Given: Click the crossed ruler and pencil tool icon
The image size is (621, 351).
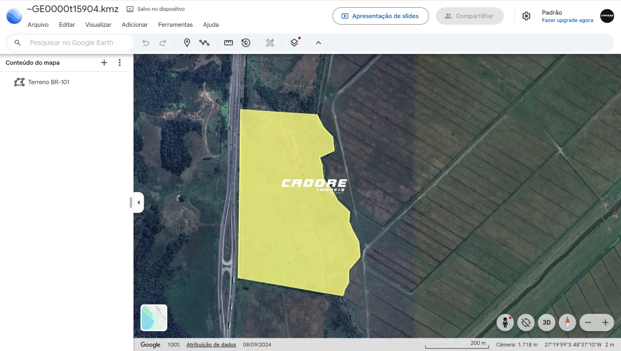Looking at the screenshot, I should point(270,43).
